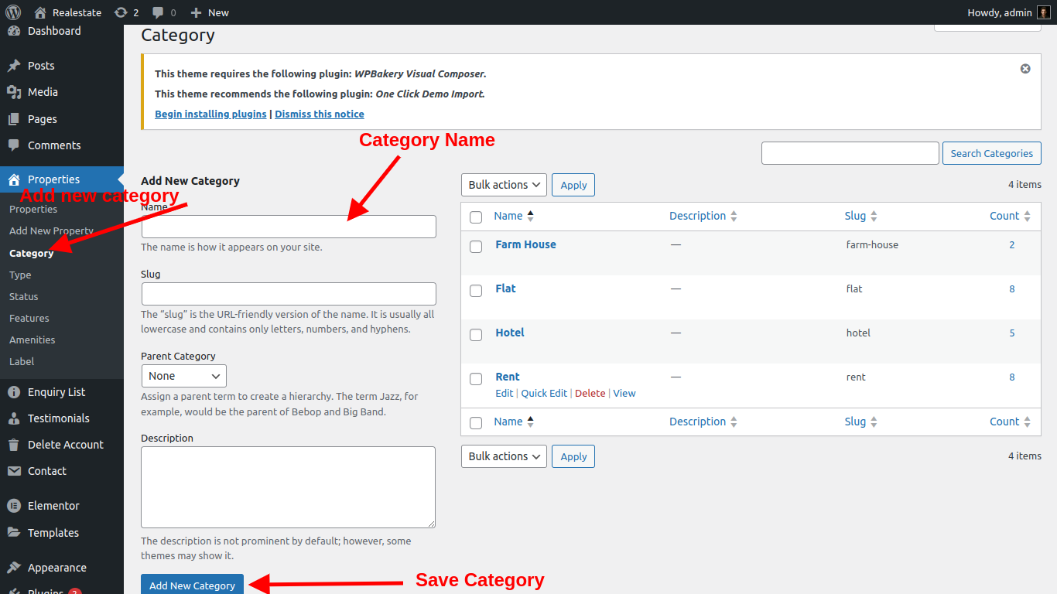This screenshot has width=1057, height=594.
Task: Open the bottom Bulk actions dropdown
Action: (504, 456)
